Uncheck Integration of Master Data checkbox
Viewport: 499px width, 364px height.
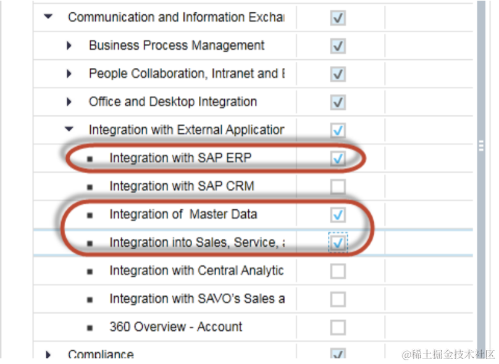[338, 215]
